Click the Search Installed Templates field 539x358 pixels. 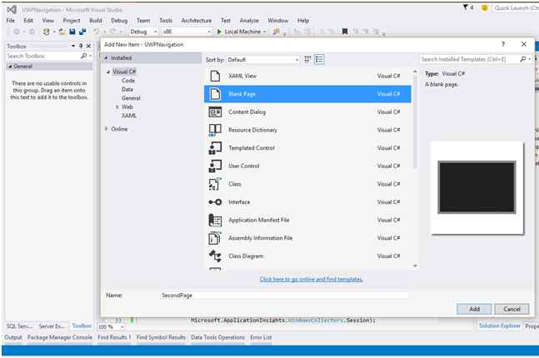point(470,59)
